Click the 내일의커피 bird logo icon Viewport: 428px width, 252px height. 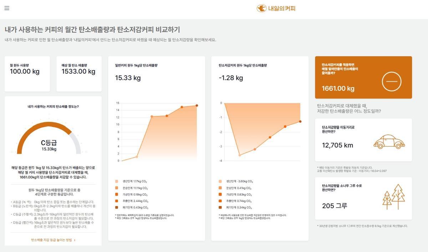point(261,8)
